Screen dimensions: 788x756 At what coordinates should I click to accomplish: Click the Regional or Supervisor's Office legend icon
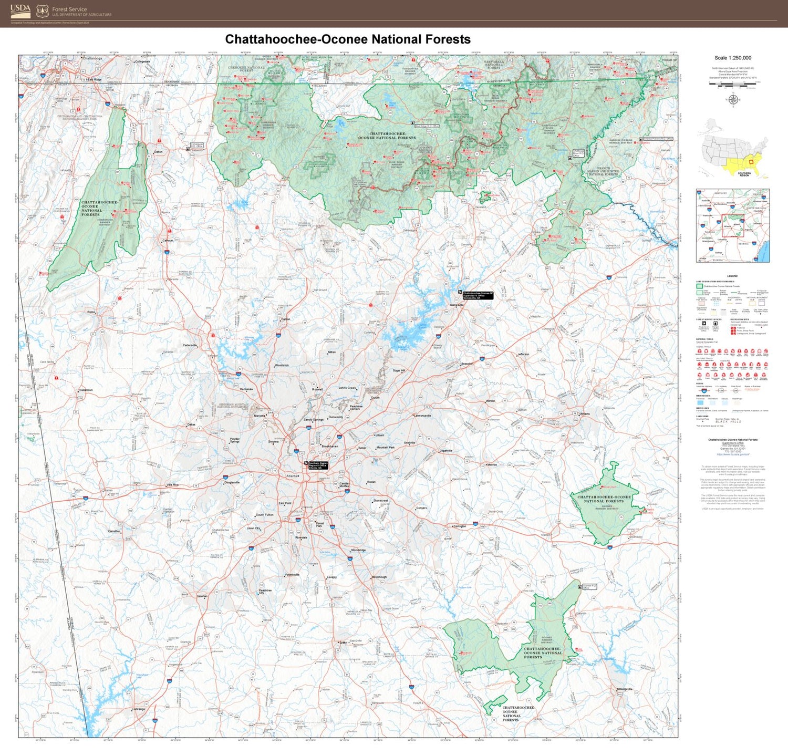[x=704, y=323]
